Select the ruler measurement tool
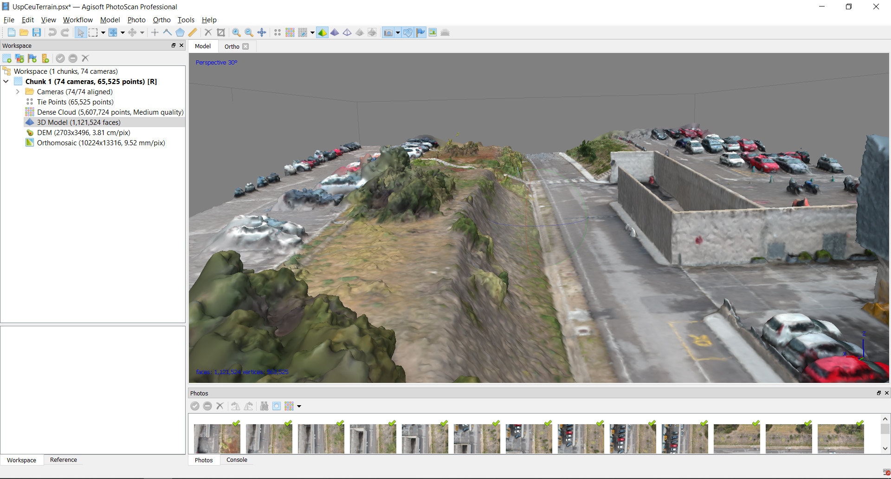891x479 pixels. (x=193, y=32)
